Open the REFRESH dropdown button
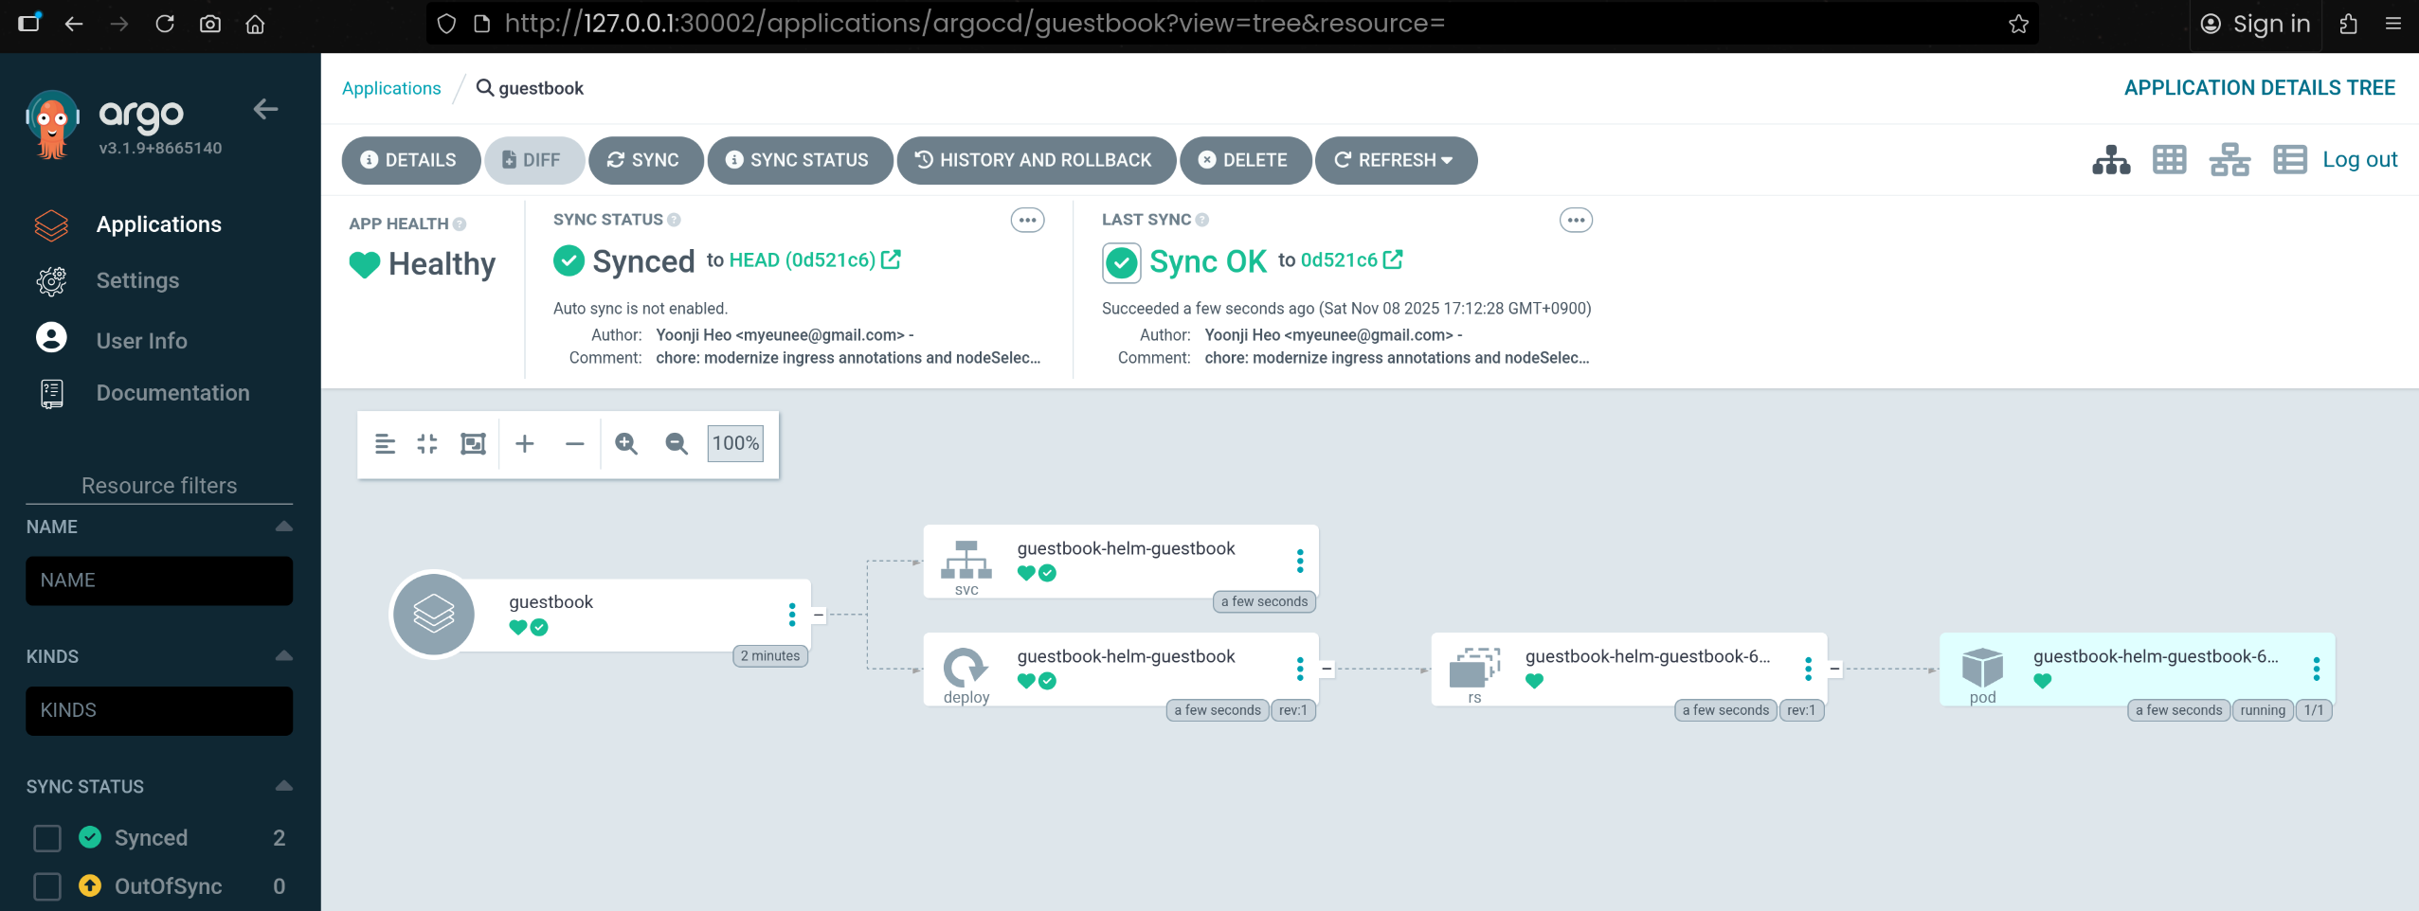 [x=1395, y=160]
